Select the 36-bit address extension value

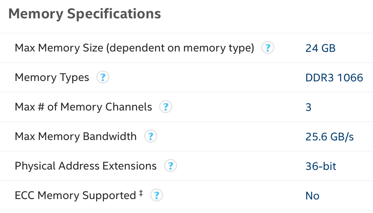[321, 166]
